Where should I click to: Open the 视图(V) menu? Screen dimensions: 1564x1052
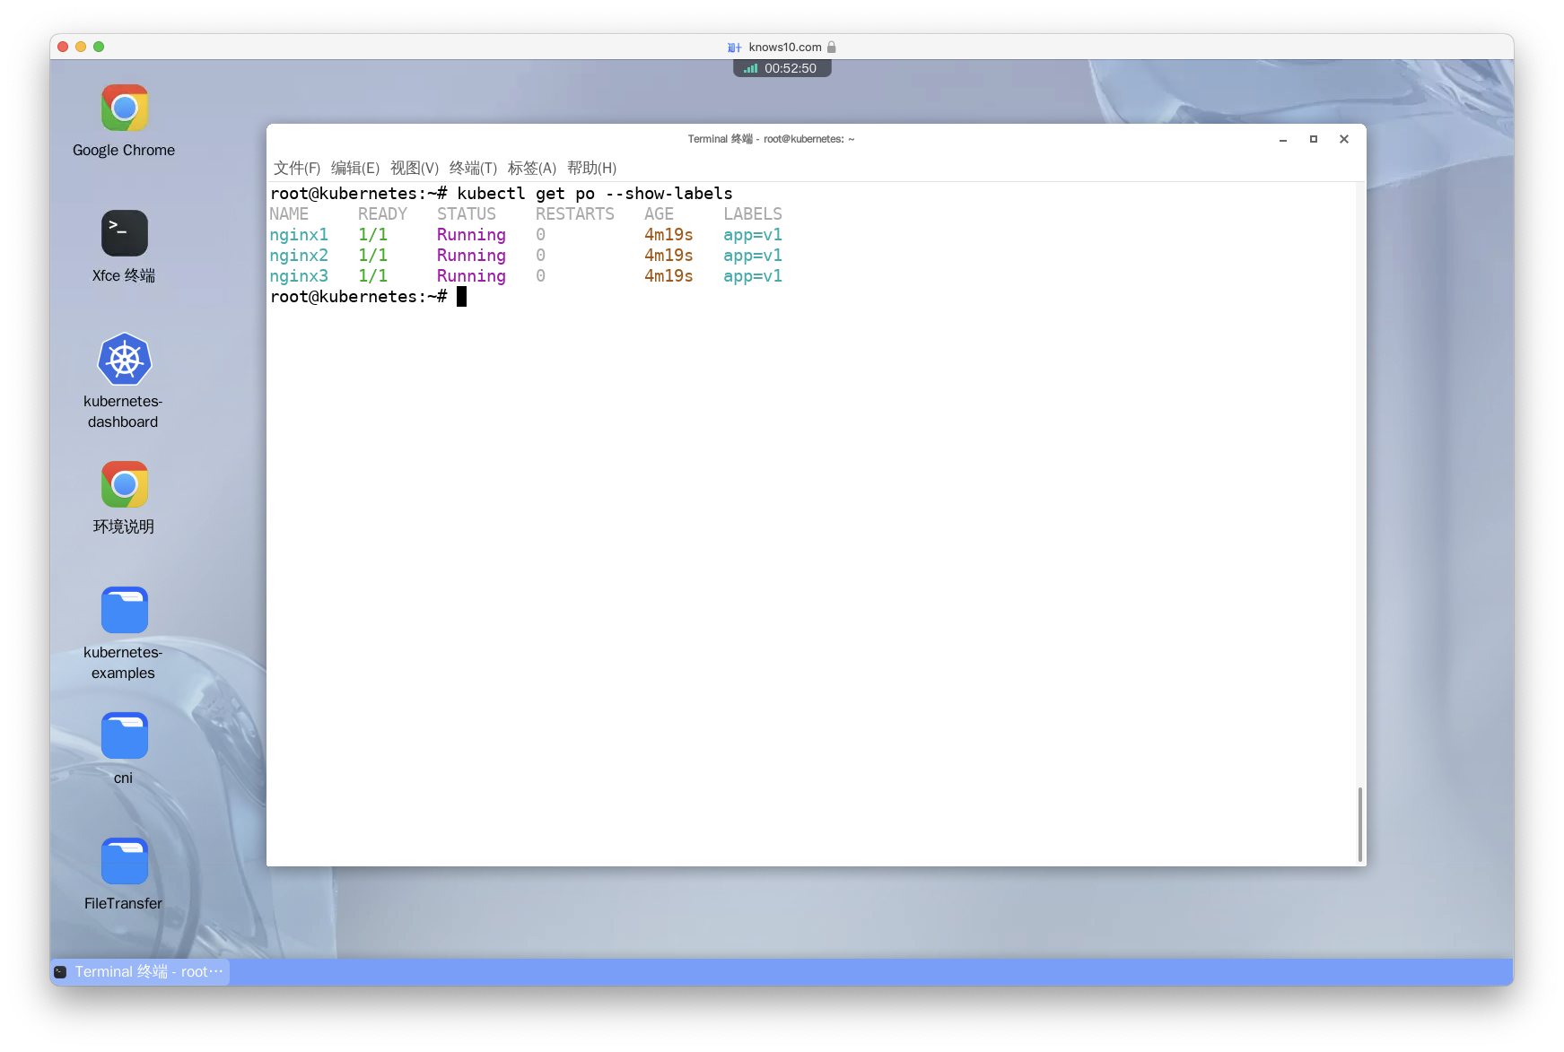tap(415, 168)
